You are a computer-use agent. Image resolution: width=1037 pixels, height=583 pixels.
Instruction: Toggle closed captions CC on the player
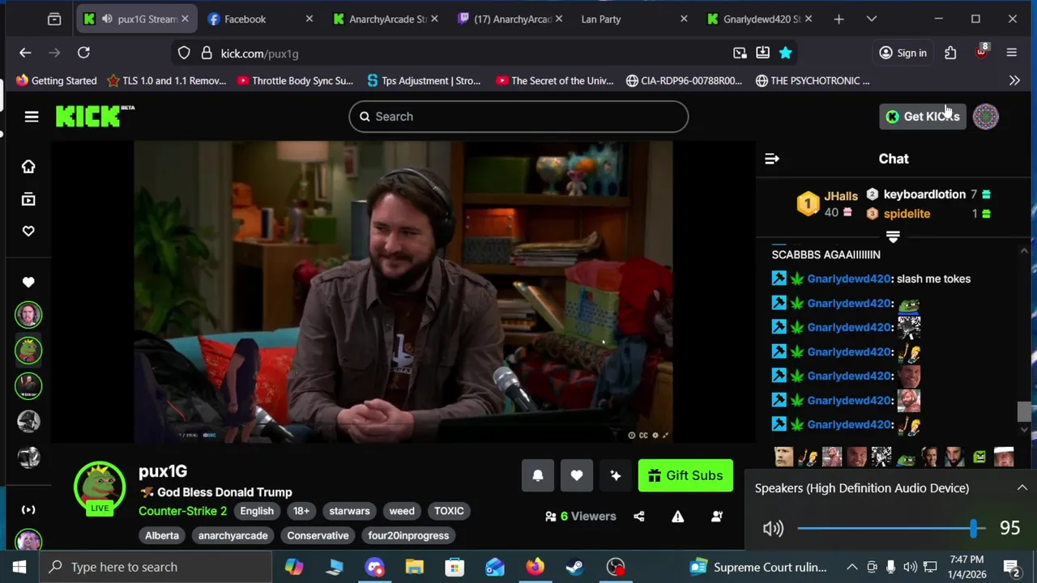pyautogui.click(x=643, y=435)
